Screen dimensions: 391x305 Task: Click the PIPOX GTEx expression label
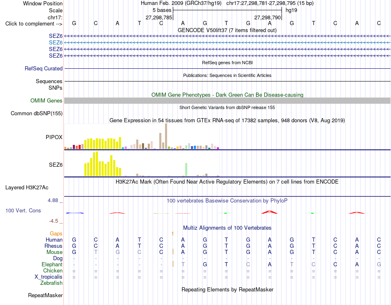point(54,137)
